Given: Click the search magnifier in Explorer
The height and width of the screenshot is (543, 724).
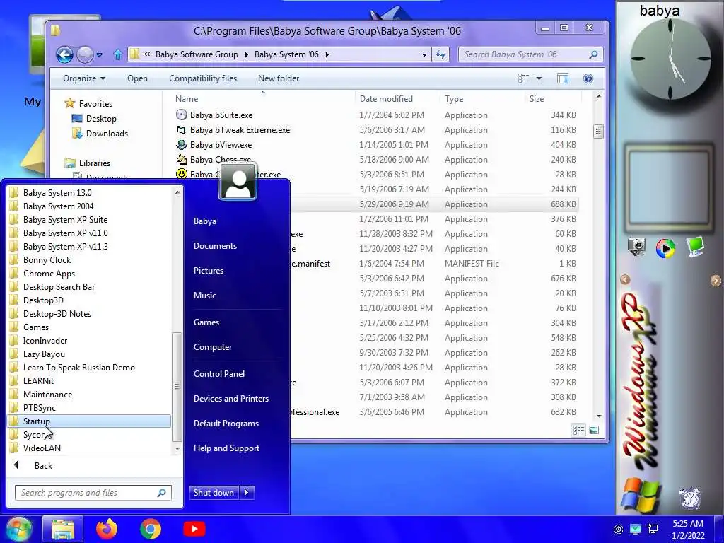Looking at the screenshot, I should pos(593,54).
